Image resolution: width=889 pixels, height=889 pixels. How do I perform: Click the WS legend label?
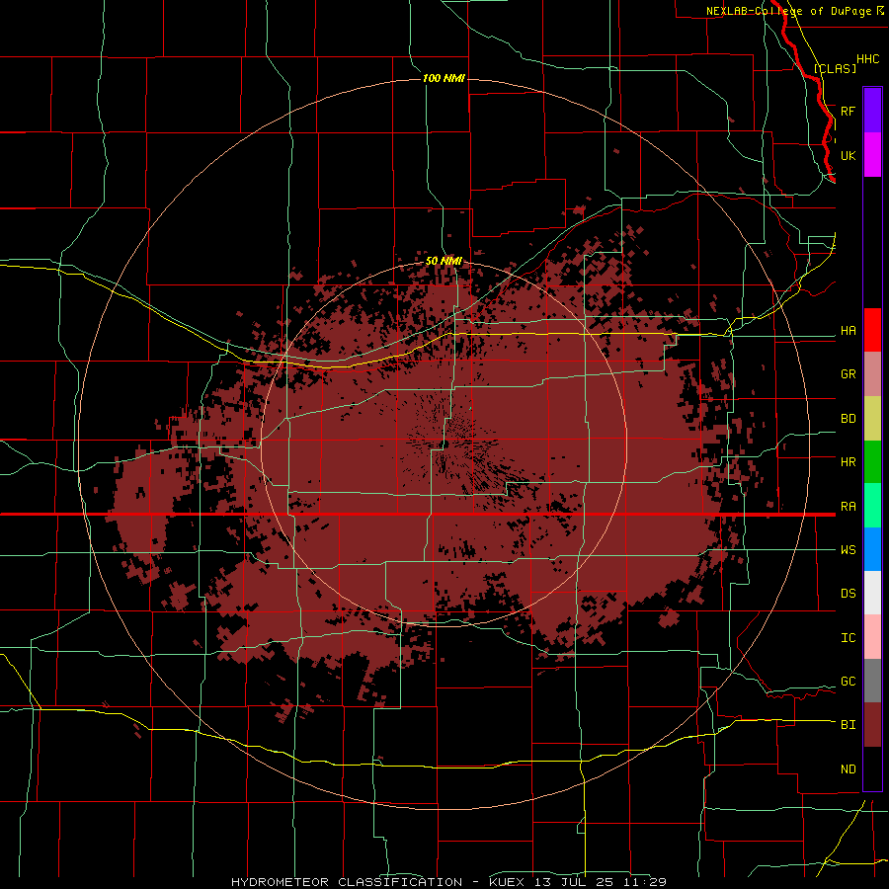point(848,550)
